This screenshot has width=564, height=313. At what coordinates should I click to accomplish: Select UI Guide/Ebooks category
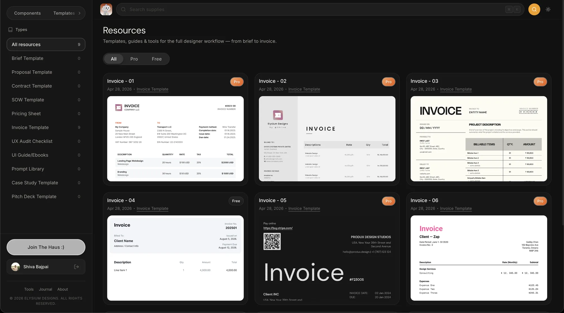point(46,155)
